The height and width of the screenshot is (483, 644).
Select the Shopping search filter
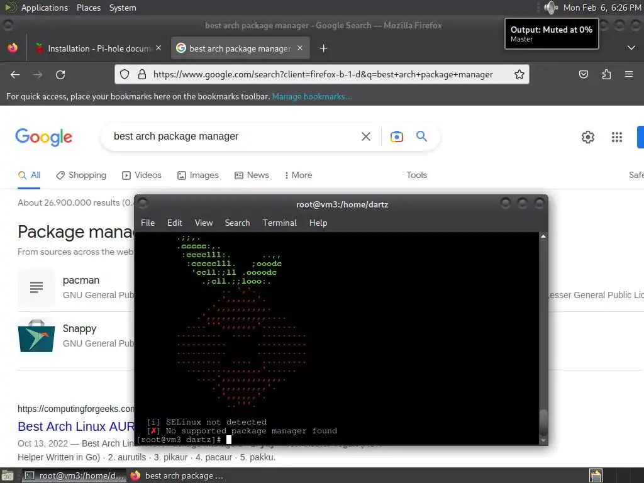[x=81, y=175]
